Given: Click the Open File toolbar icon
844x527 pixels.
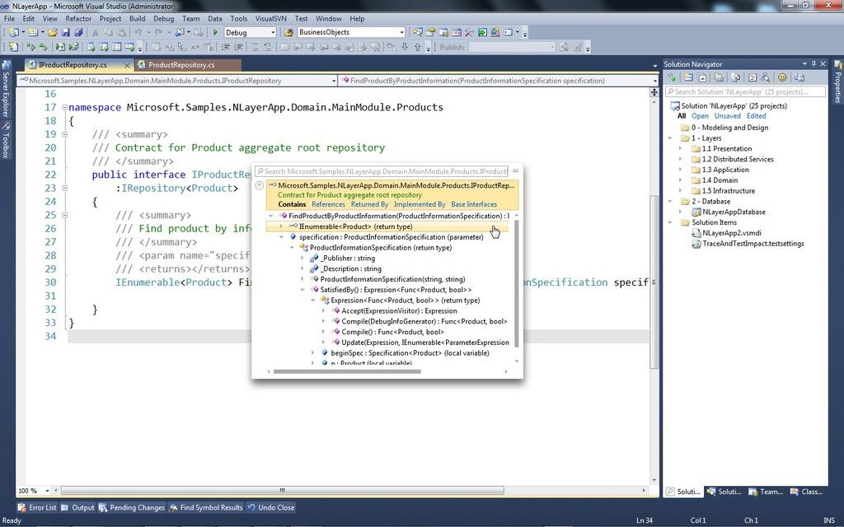Looking at the screenshot, I should pyautogui.click(x=52, y=33).
